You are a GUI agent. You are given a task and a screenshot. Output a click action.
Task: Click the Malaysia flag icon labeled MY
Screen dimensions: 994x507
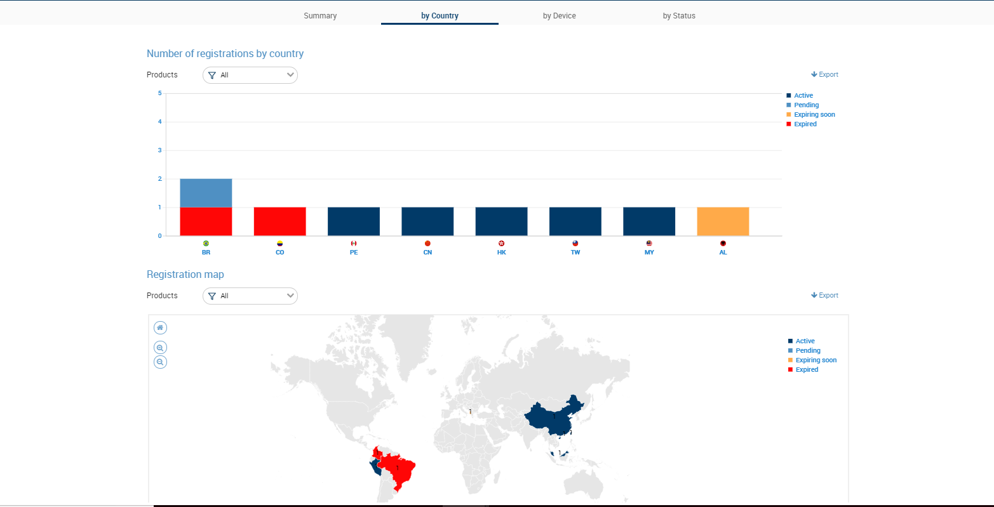(x=649, y=243)
